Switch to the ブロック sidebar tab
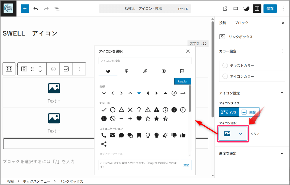This screenshot has width=290, height=185. 241,23
